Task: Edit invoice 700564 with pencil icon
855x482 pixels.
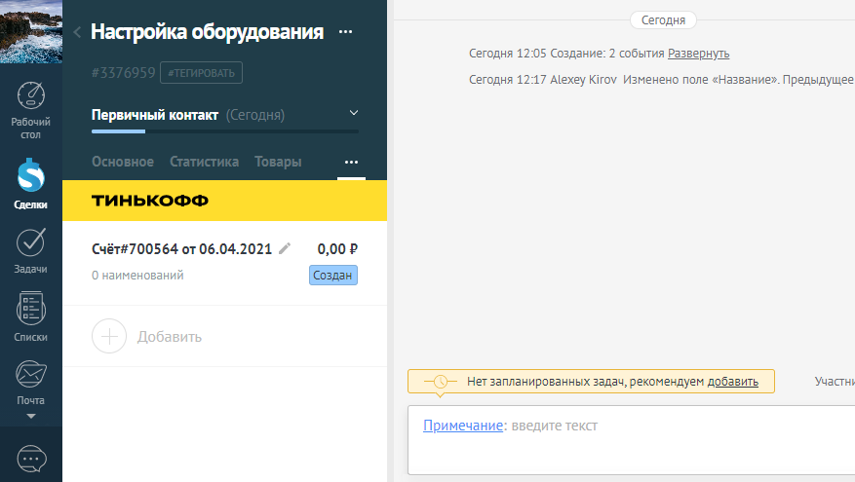Action: [x=285, y=249]
